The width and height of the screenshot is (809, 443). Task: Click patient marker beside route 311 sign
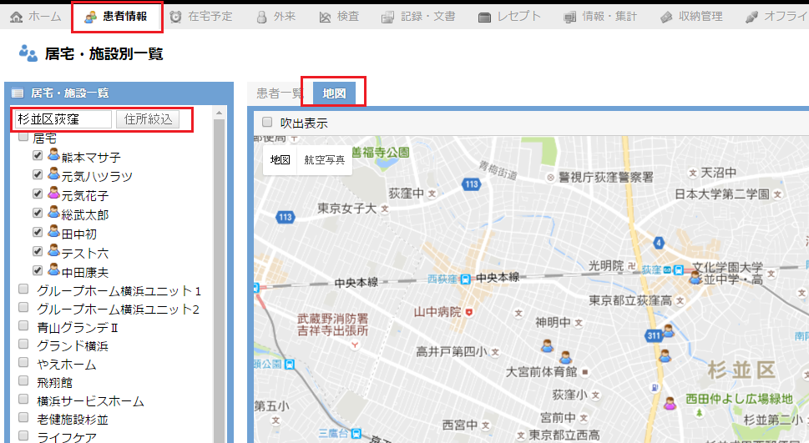669,330
